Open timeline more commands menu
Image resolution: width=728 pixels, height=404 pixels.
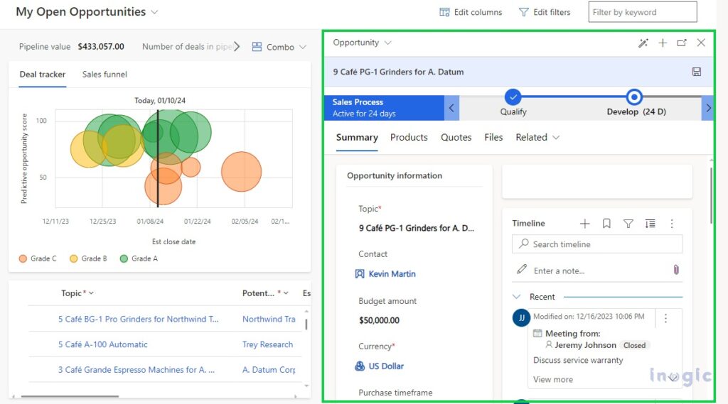671,224
